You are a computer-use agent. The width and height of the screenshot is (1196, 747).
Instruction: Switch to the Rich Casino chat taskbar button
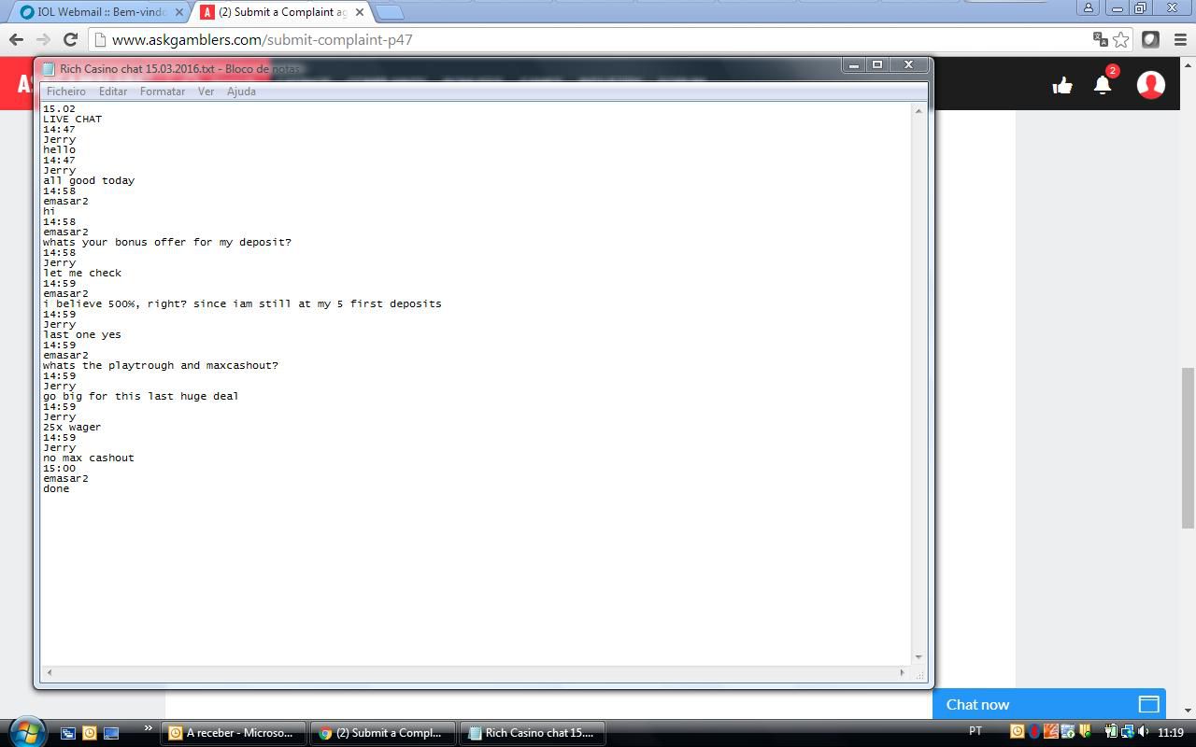point(534,733)
